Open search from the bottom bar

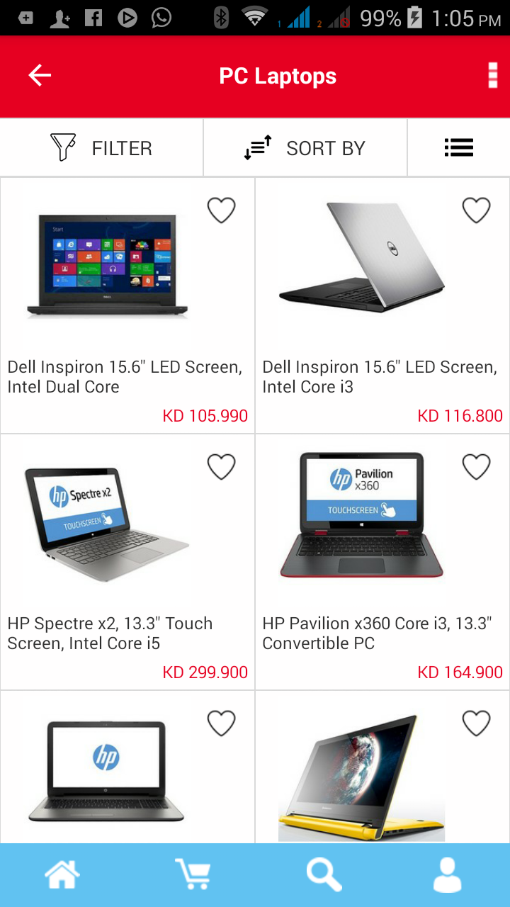tap(324, 874)
